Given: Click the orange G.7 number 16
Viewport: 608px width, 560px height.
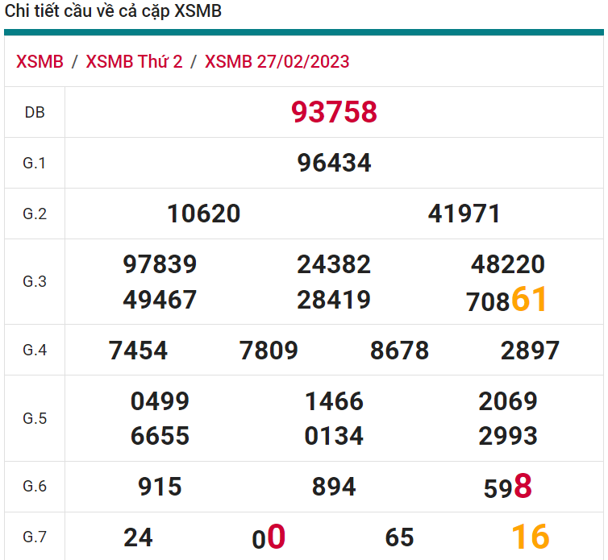Looking at the screenshot, I should click(530, 537).
